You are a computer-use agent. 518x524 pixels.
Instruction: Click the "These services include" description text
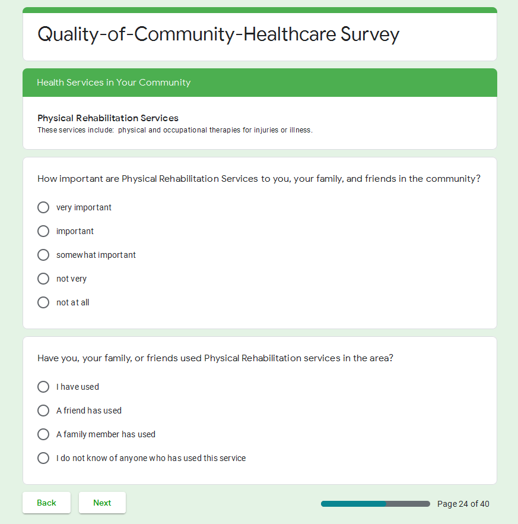point(174,130)
